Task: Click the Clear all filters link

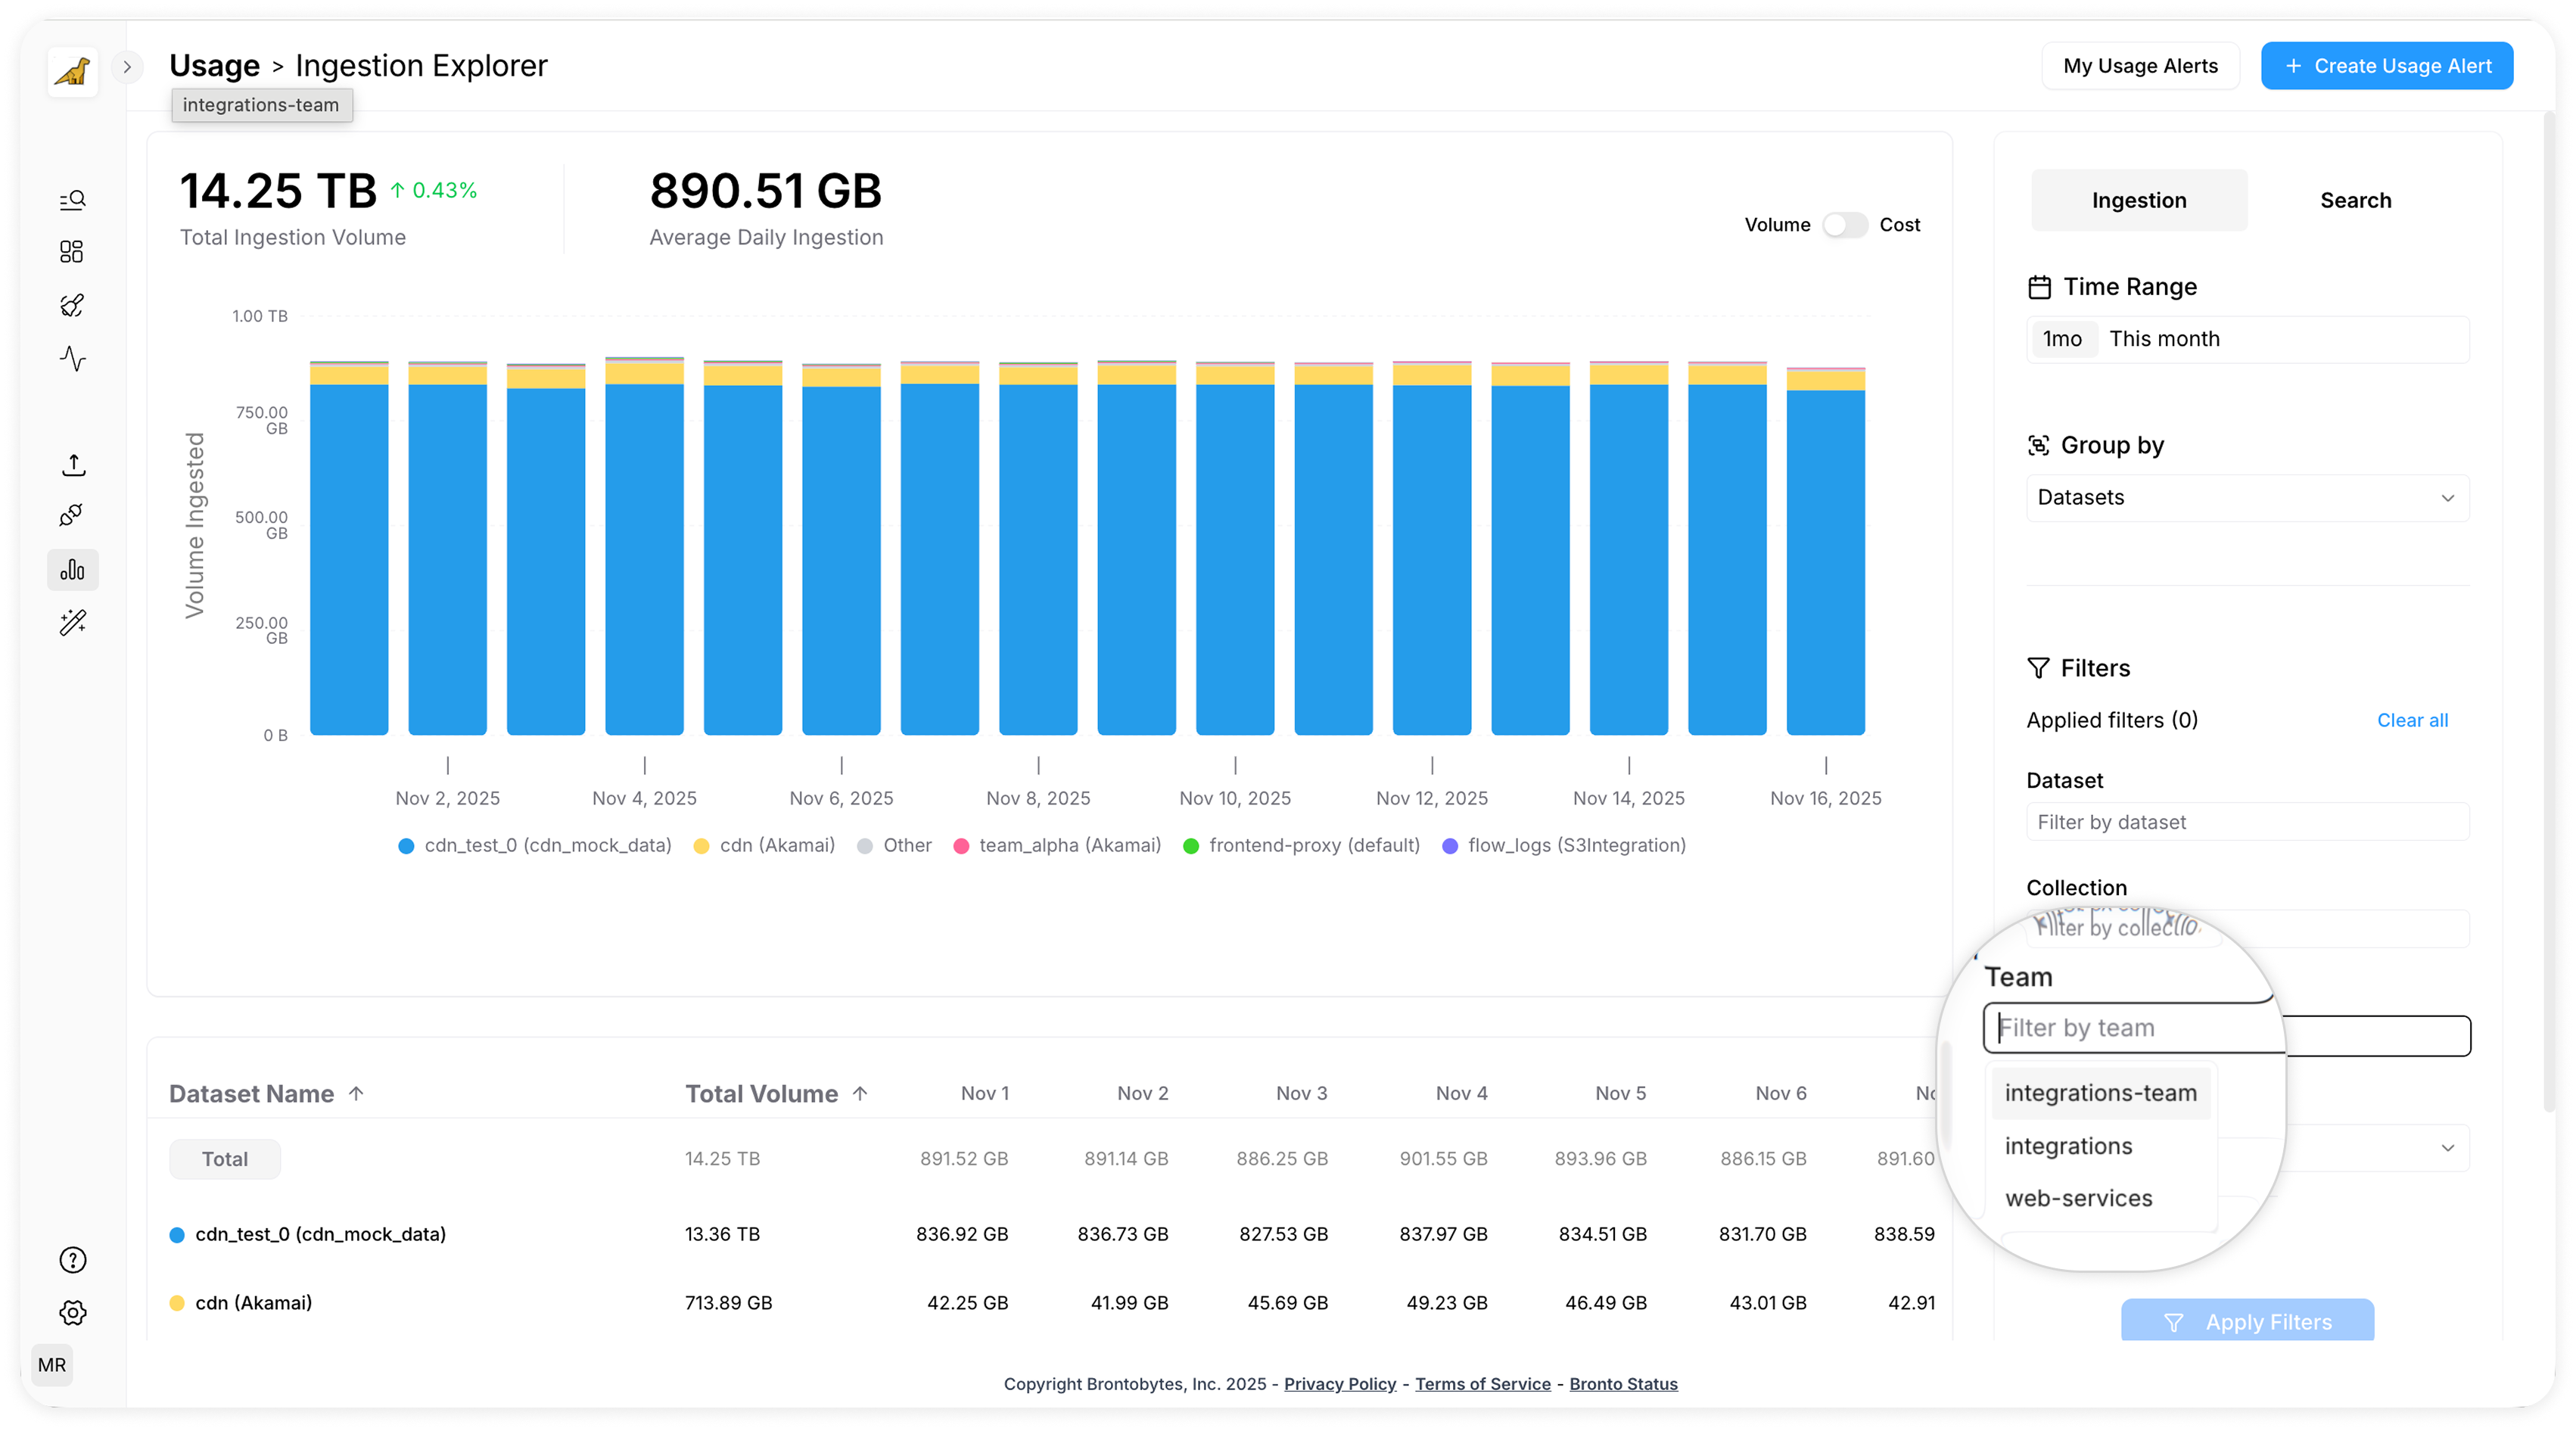Action: coord(2411,720)
